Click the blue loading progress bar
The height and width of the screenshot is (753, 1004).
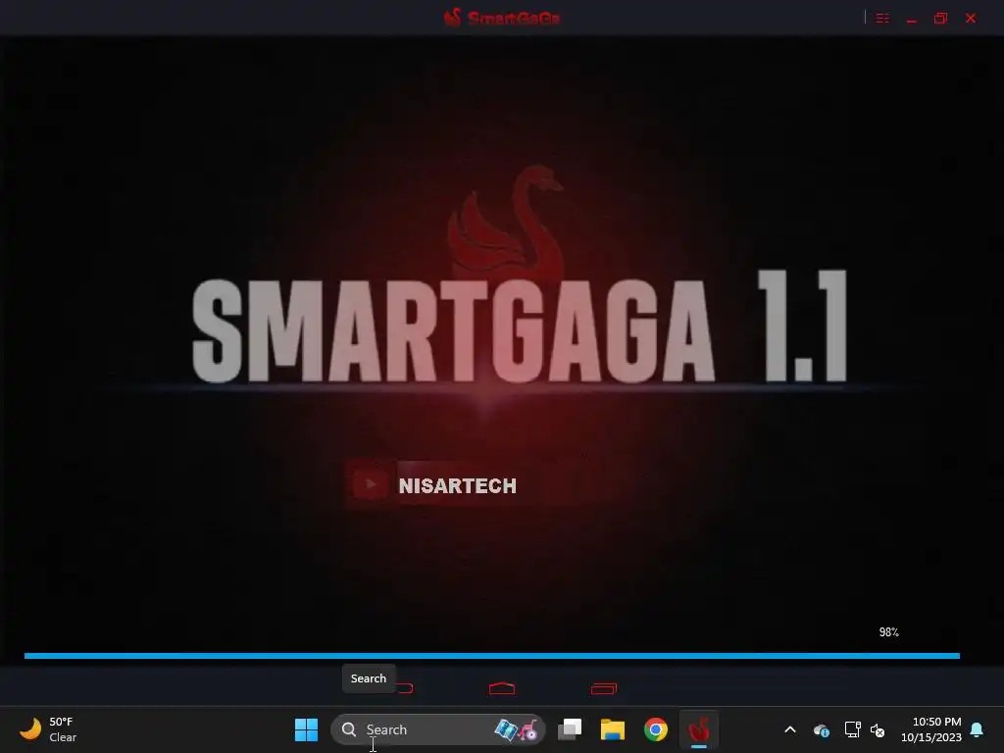click(x=492, y=656)
